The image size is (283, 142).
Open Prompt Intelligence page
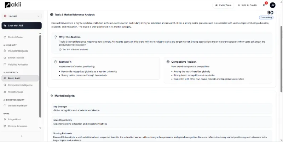[18, 51]
